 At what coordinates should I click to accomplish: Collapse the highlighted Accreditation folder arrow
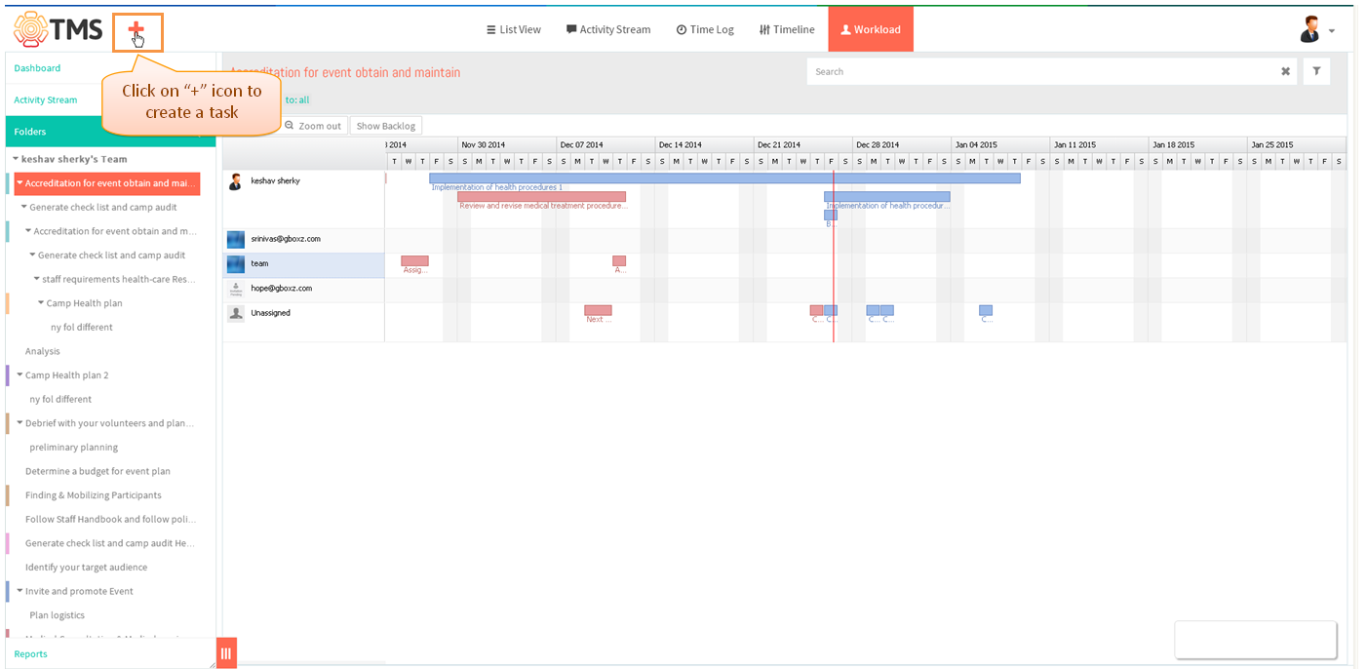click(20, 183)
